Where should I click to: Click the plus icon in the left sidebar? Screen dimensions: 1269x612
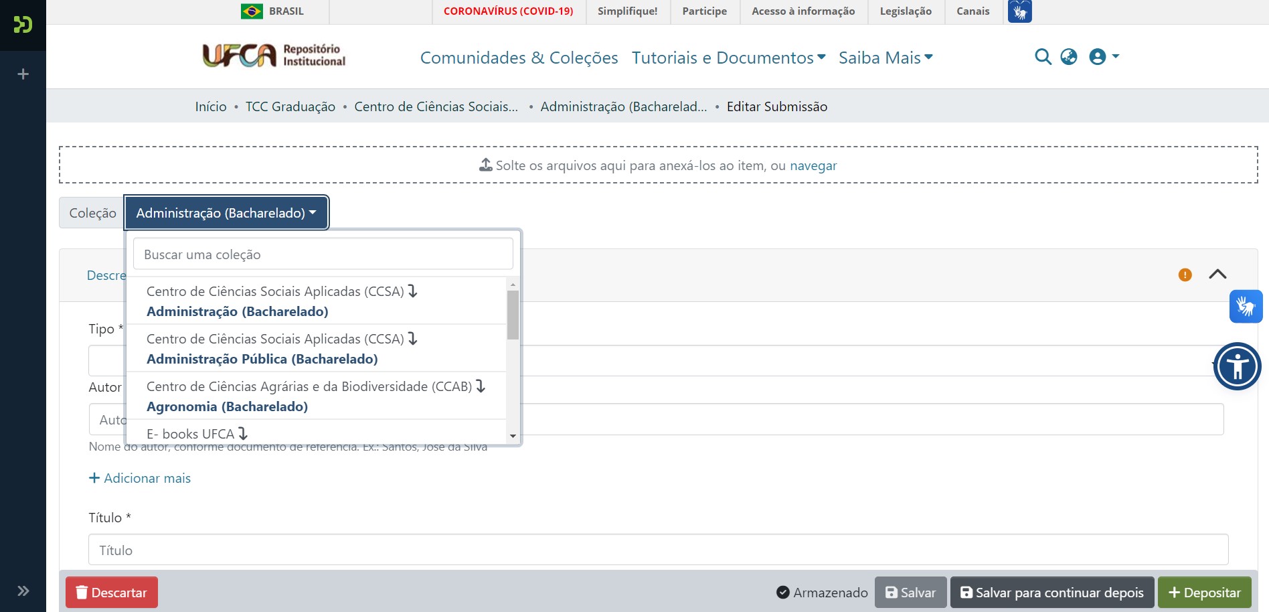22,73
